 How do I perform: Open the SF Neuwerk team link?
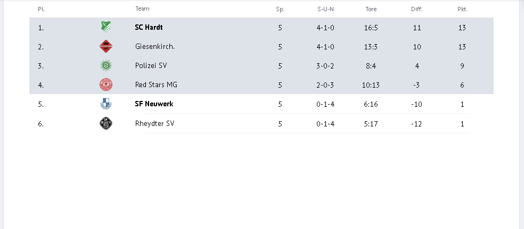click(x=154, y=104)
